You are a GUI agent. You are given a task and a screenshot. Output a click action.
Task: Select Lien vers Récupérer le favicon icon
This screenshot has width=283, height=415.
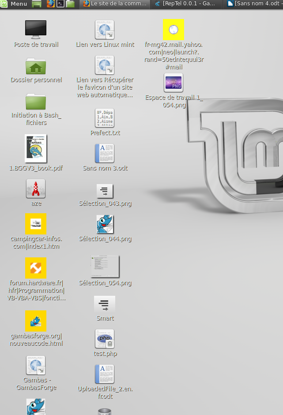105,65
